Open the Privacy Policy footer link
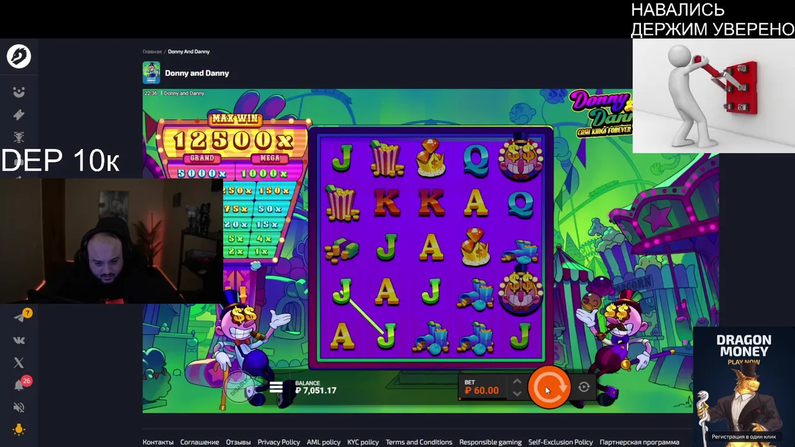 click(279, 442)
